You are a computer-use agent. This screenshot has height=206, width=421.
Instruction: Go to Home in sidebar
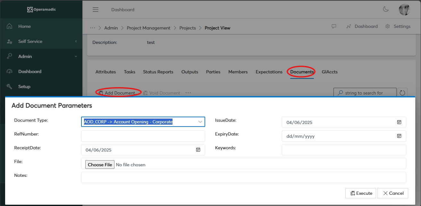point(41,26)
